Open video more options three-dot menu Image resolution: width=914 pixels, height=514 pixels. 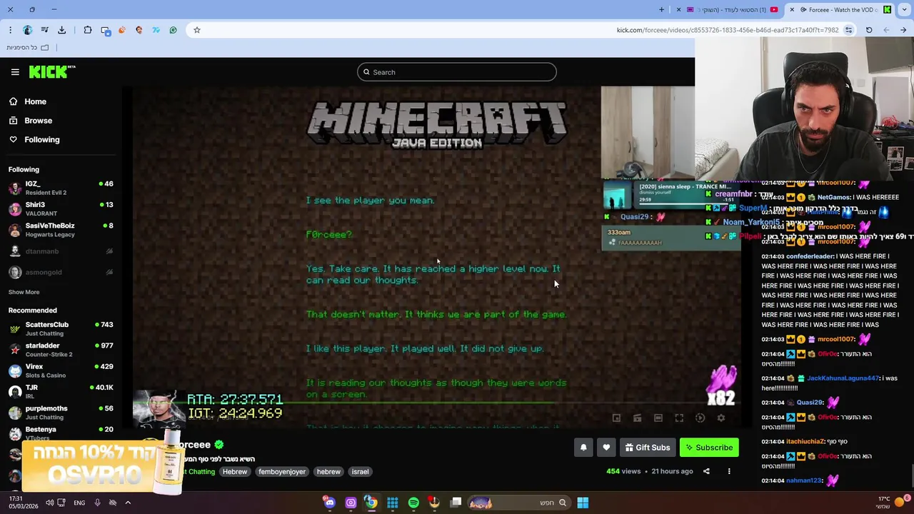729,471
